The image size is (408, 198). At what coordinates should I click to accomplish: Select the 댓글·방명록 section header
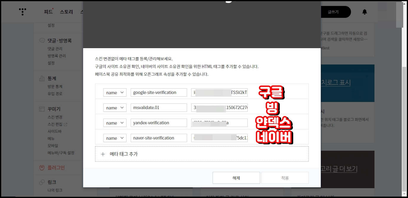click(60, 40)
